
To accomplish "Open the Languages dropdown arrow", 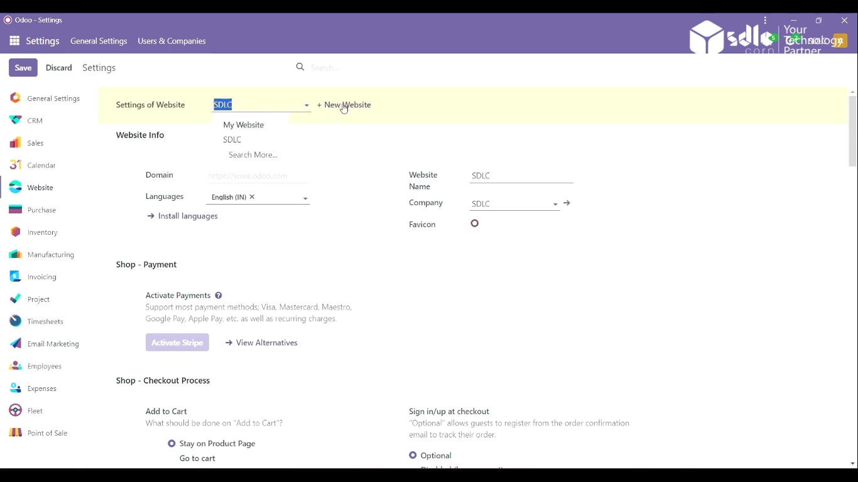I will coord(305,198).
